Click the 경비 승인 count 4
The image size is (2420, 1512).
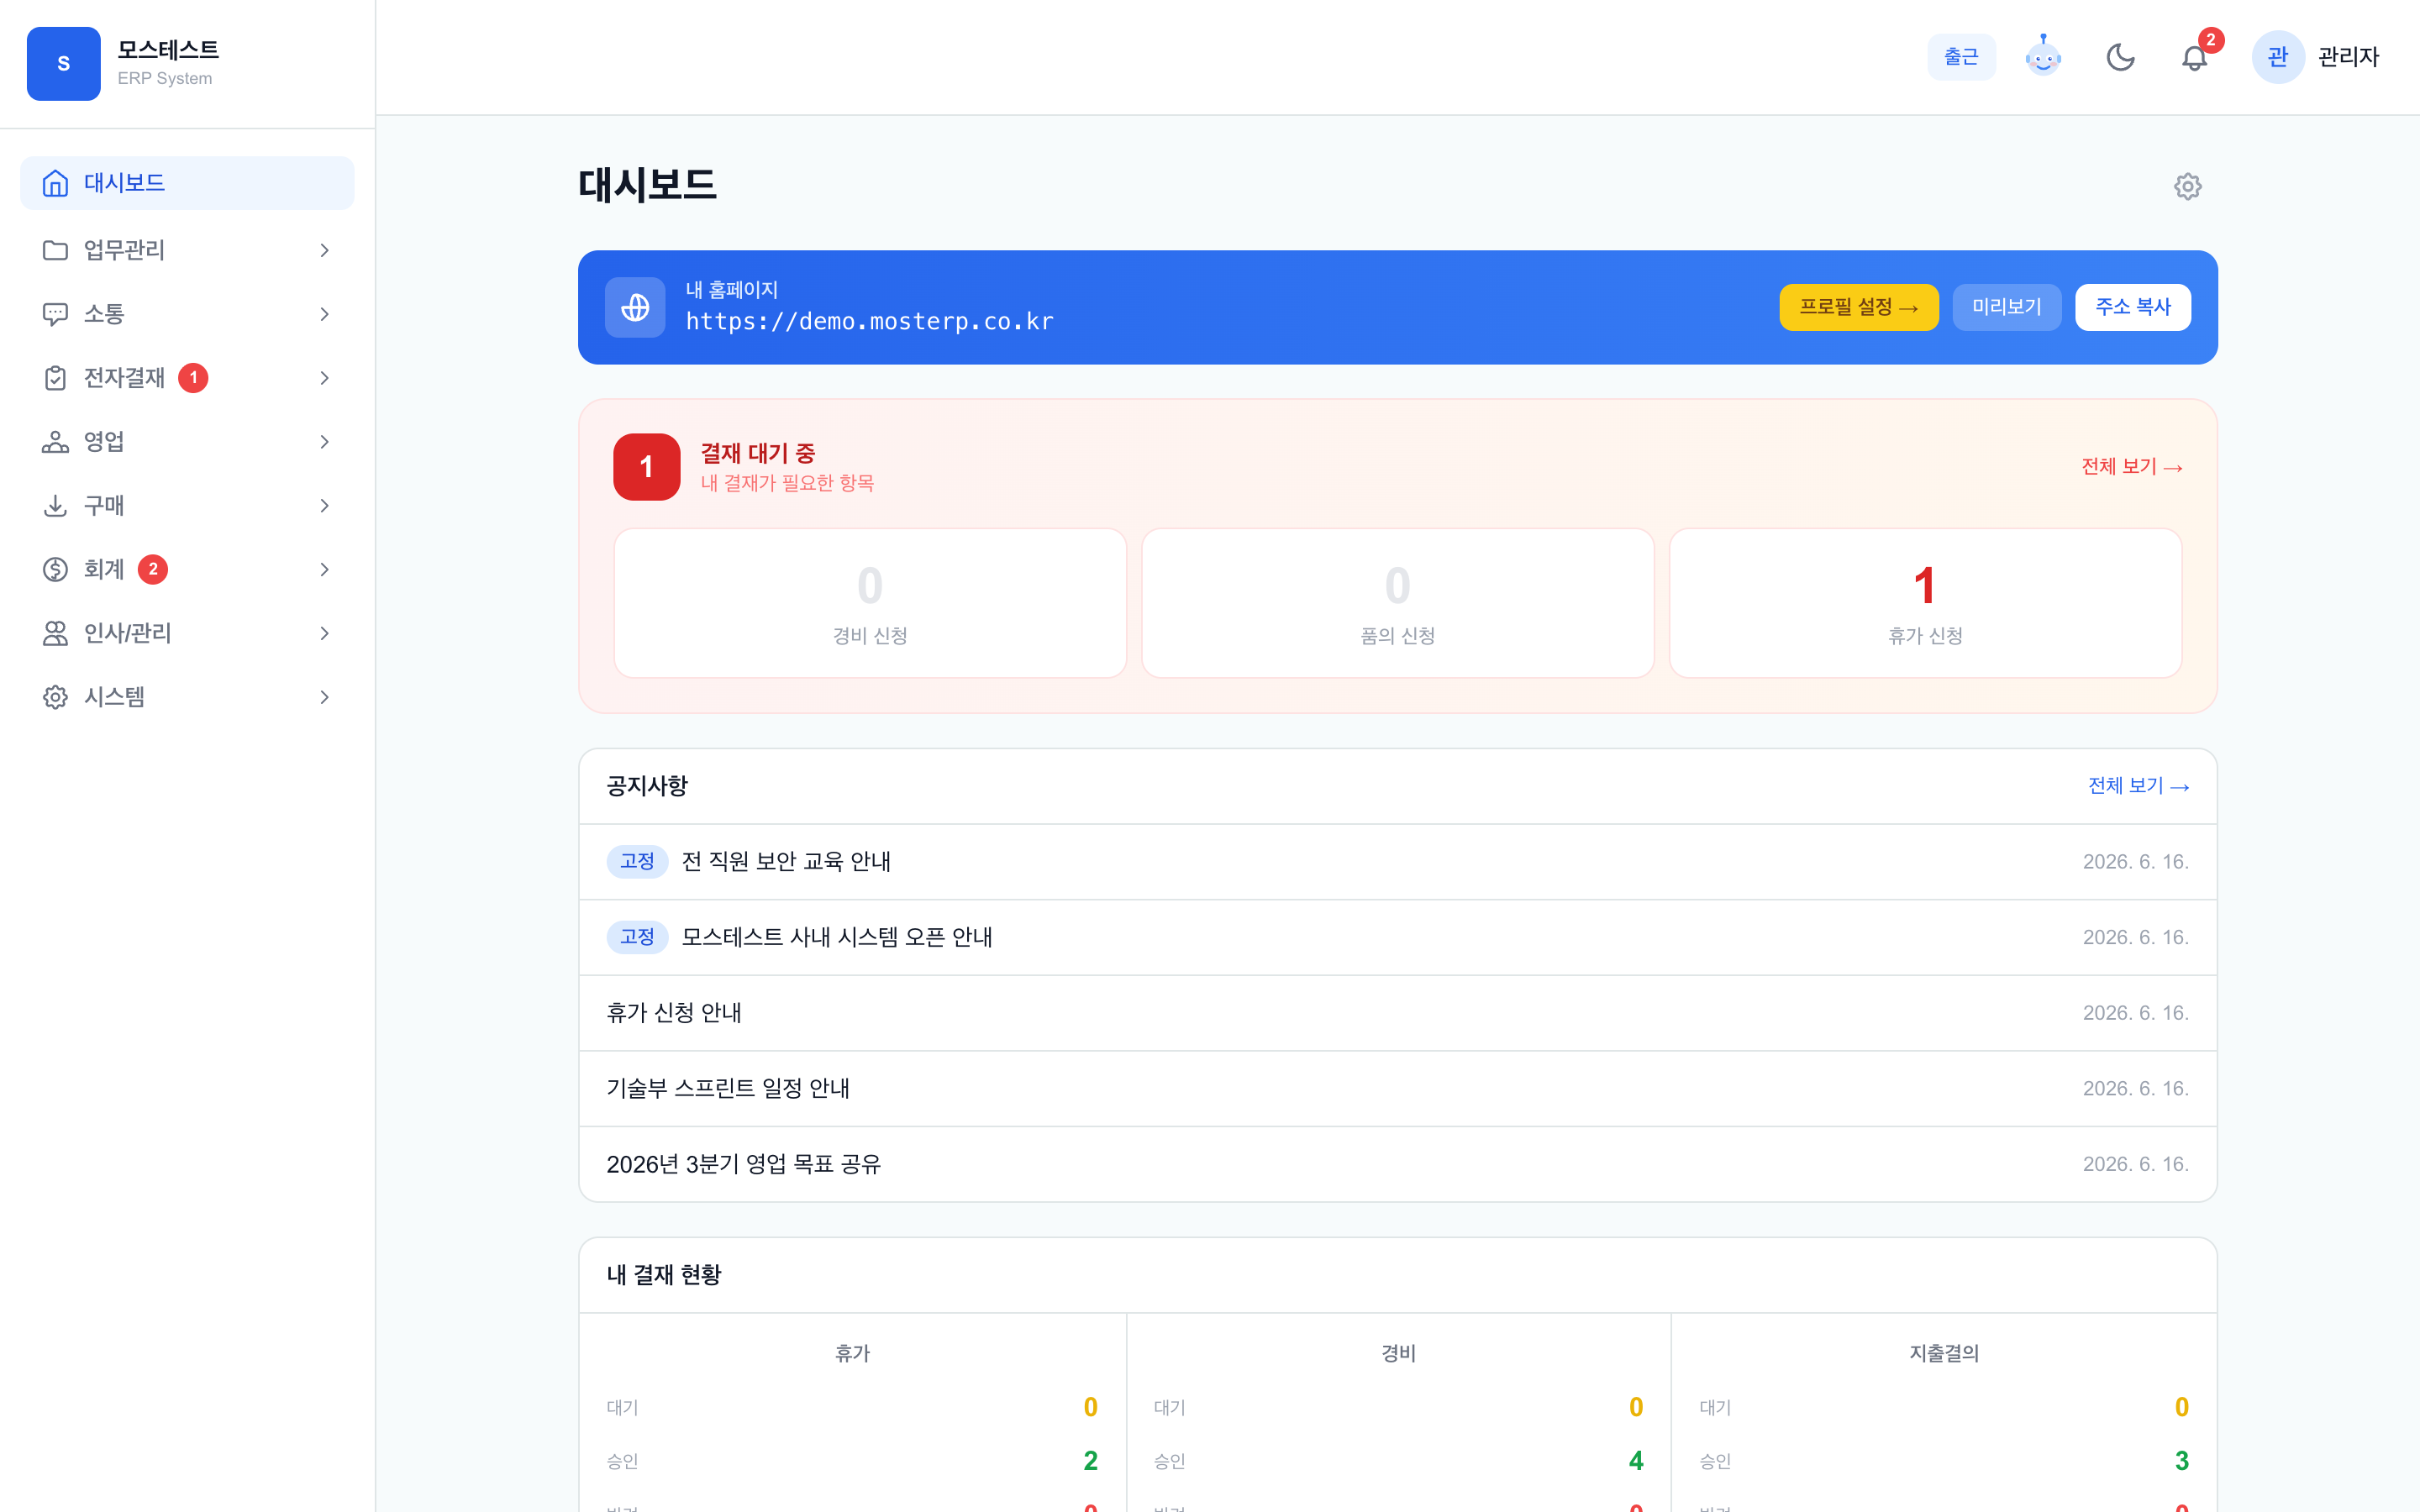click(x=1636, y=1461)
